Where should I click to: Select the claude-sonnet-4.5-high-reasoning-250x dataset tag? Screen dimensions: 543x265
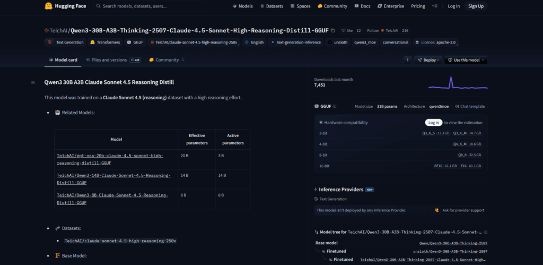[194, 42]
